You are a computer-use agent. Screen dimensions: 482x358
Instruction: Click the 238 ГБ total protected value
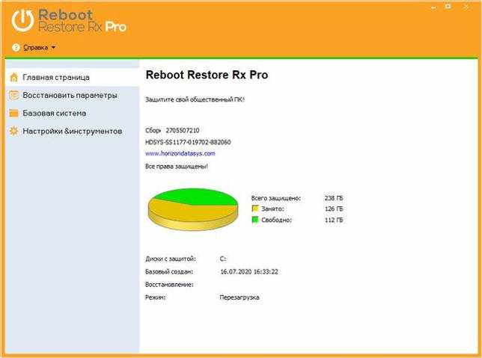pyautogui.click(x=334, y=198)
